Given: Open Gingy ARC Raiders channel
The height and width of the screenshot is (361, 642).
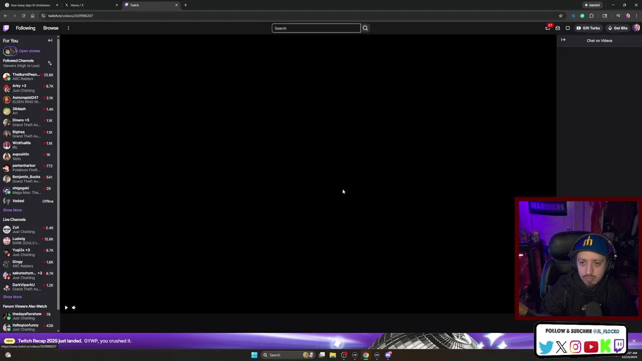Looking at the screenshot, I should click(29, 264).
